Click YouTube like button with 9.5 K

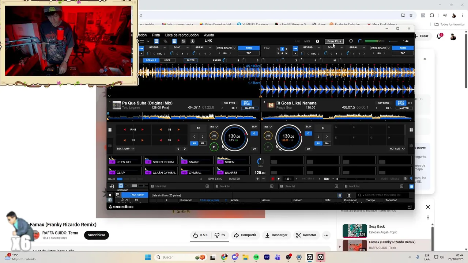click(200, 235)
